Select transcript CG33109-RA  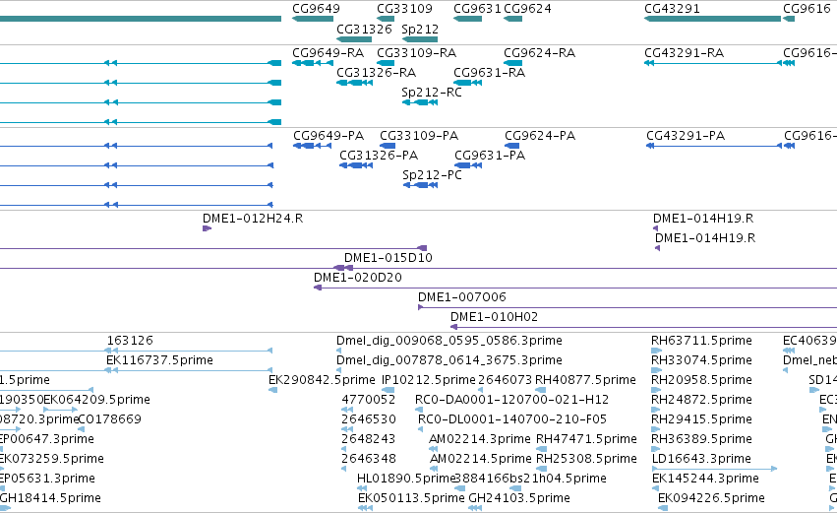click(416, 53)
